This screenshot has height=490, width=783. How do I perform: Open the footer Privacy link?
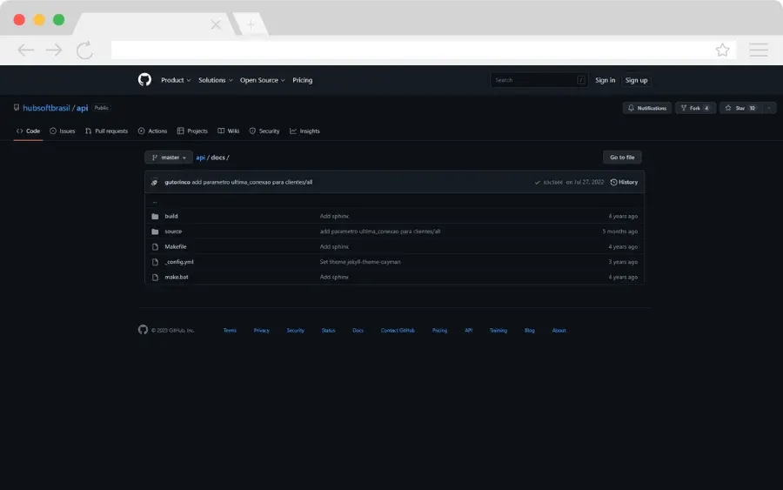pyautogui.click(x=261, y=330)
